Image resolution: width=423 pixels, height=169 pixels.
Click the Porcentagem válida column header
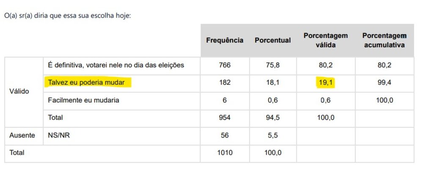(326, 40)
